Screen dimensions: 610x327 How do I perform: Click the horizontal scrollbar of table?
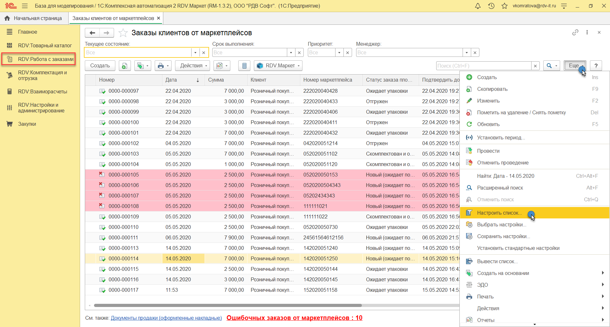tap(227, 305)
